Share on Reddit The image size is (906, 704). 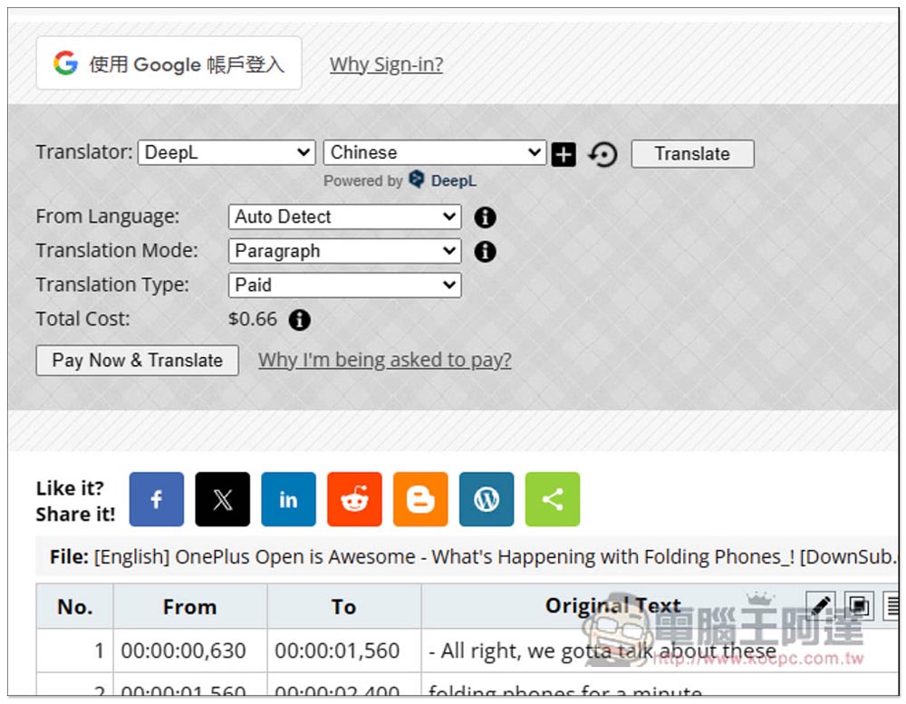(x=354, y=499)
